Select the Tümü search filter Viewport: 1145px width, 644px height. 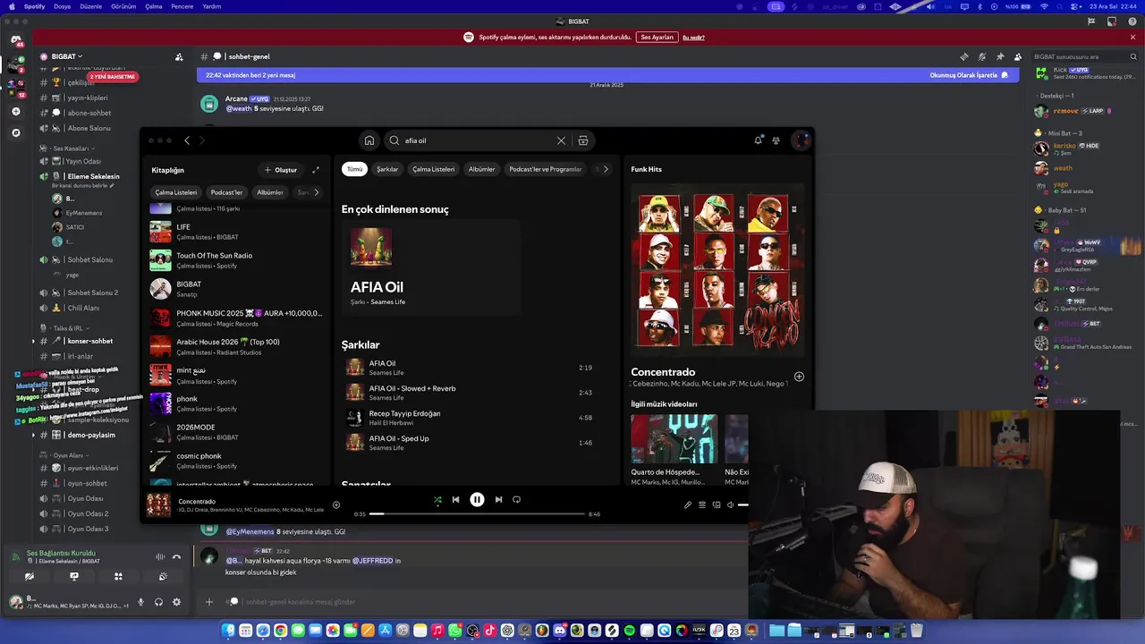coord(355,169)
